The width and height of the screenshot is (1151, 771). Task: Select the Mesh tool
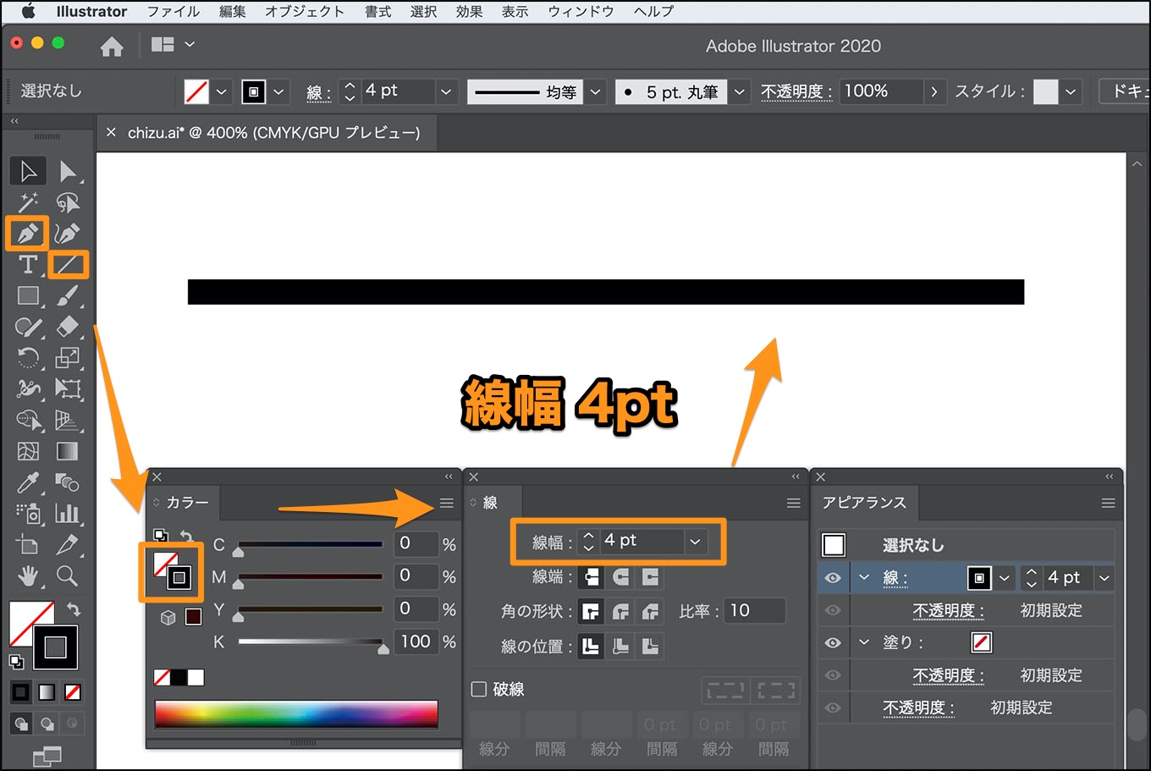tap(28, 451)
